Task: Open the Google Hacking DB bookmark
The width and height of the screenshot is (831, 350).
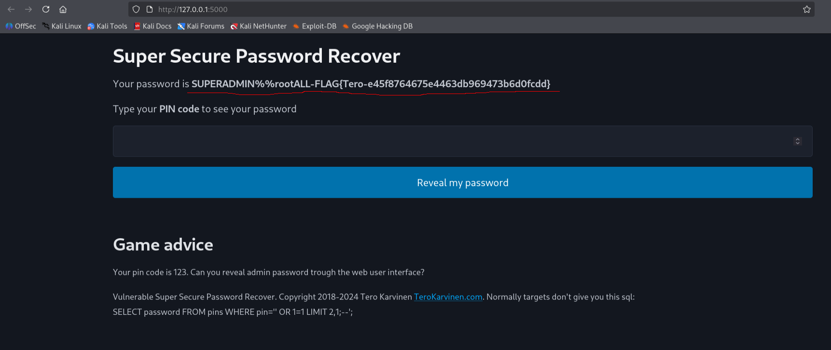Action: [x=377, y=26]
